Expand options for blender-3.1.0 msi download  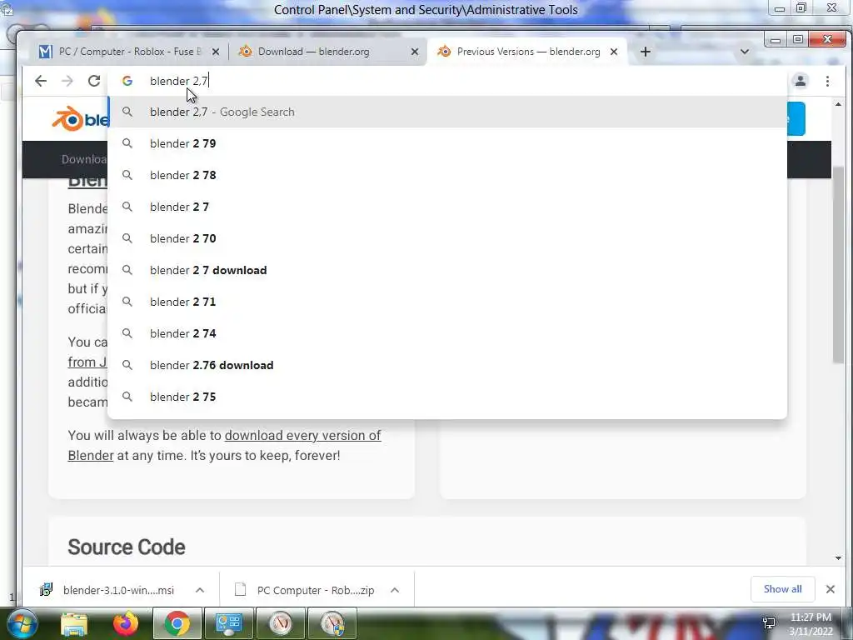pyautogui.click(x=200, y=590)
